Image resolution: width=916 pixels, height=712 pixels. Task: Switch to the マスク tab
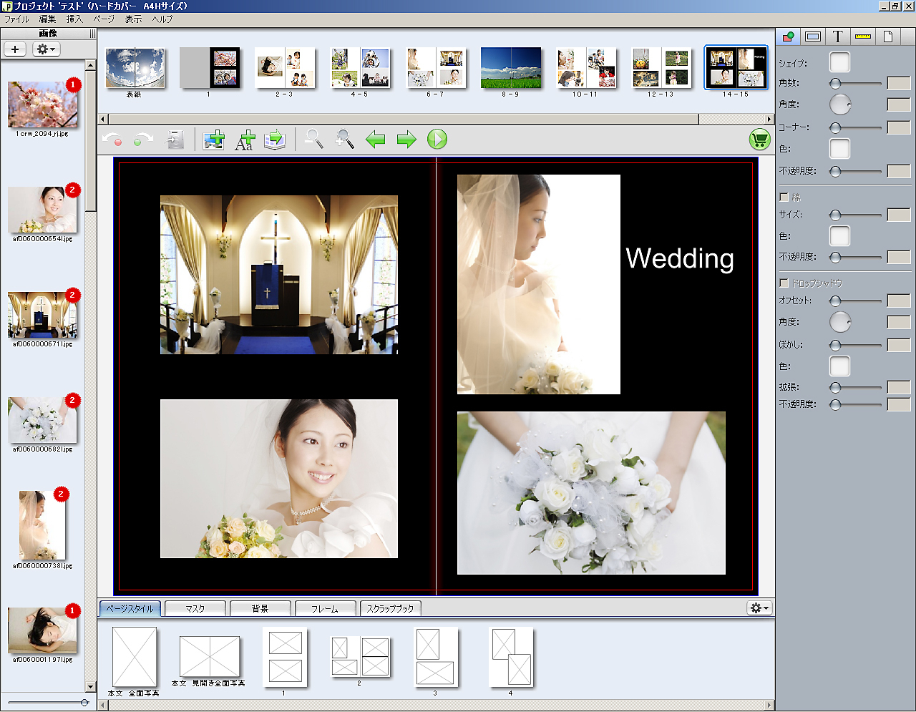195,608
